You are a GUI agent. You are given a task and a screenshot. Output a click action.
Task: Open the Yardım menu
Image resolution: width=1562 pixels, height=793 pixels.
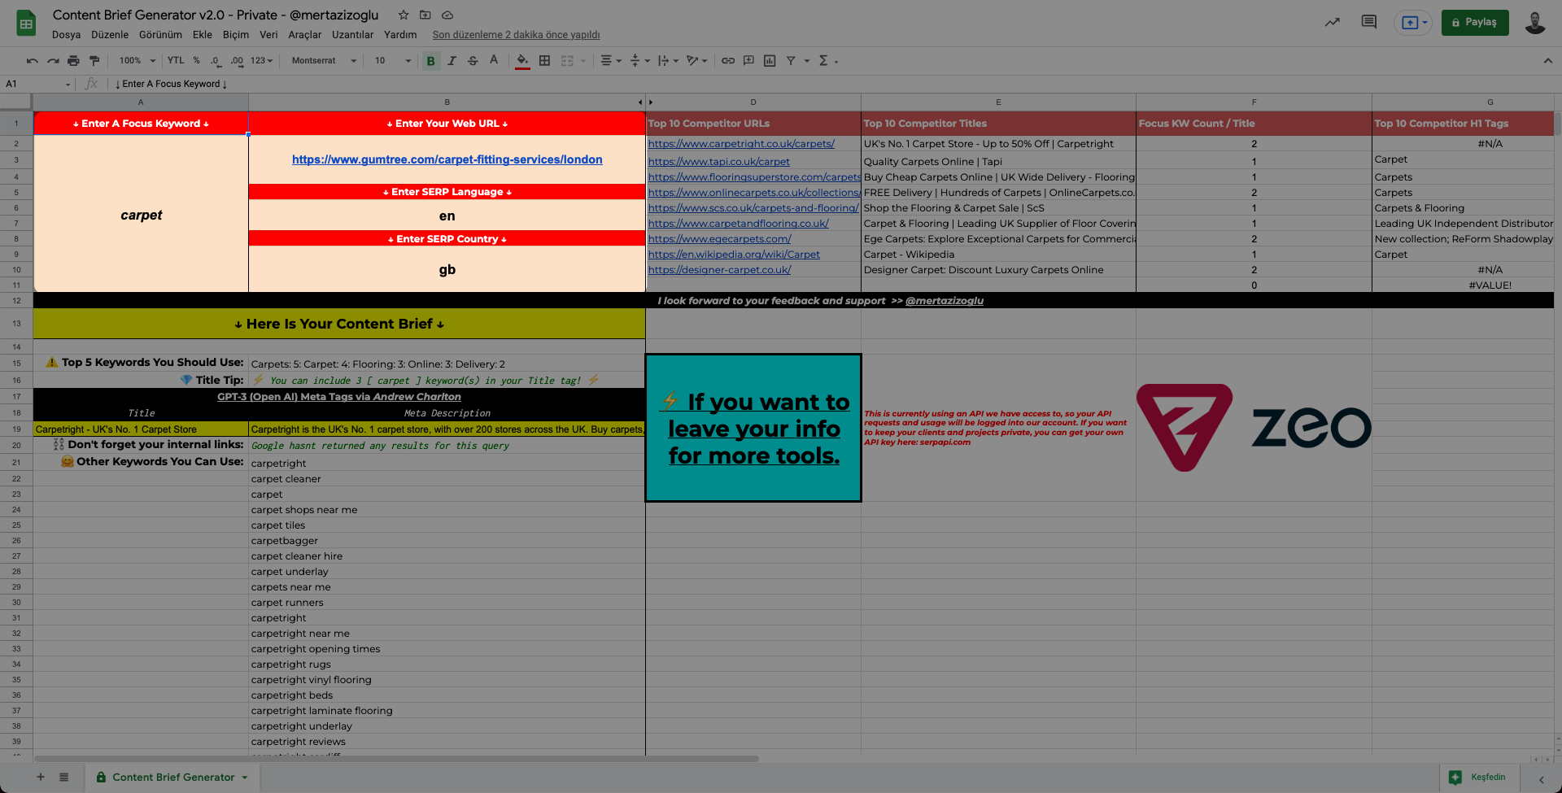[400, 35]
